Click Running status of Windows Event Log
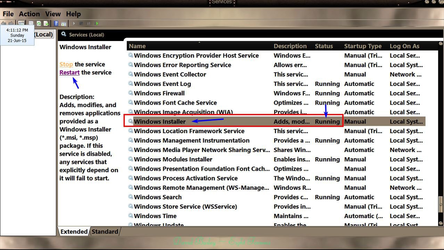The width and height of the screenshot is (444, 250). (327, 84)
